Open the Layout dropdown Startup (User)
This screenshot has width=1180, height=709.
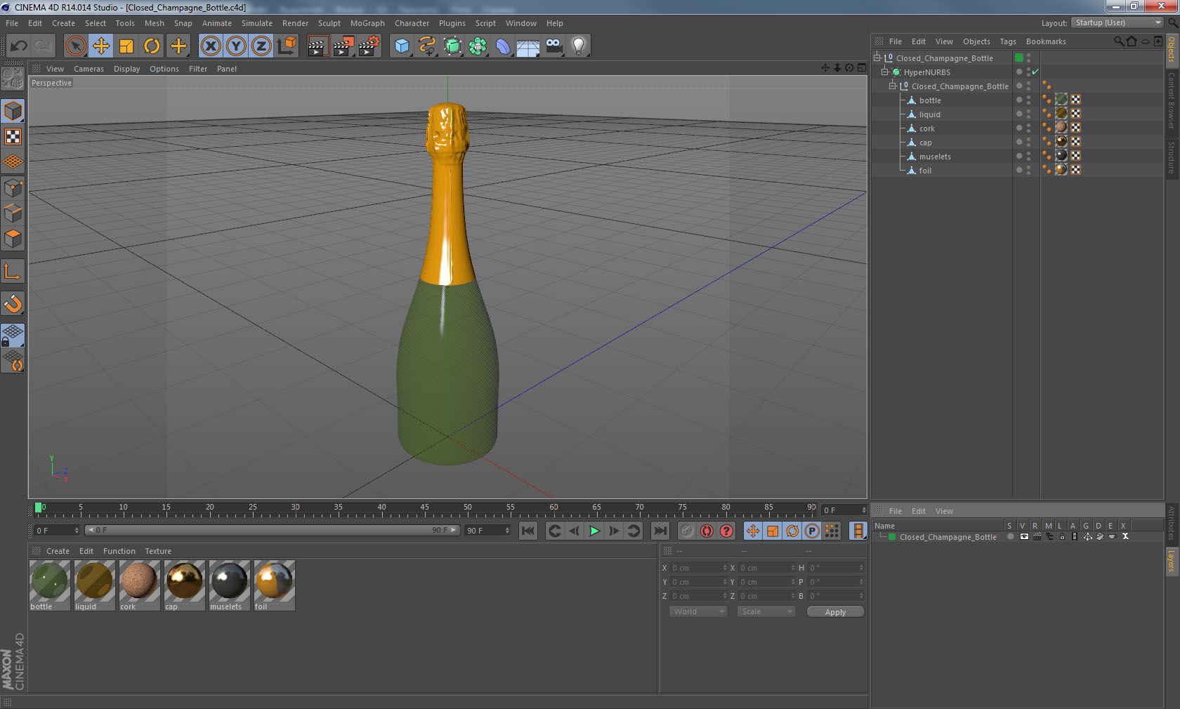tap(1118, 22)
